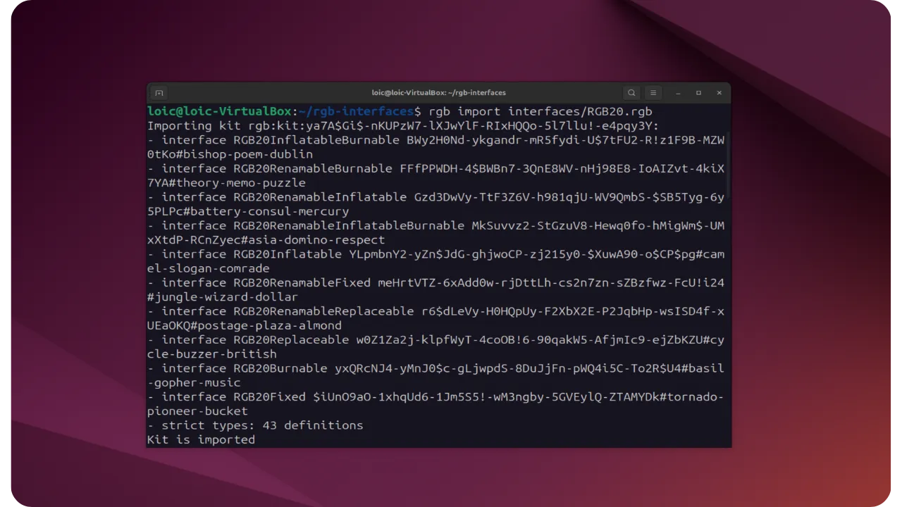Image resolution: width=902 pixels, height=507 pixels.
Task: Open the hamburger menu in the header bar
Action: click(653, 92)
